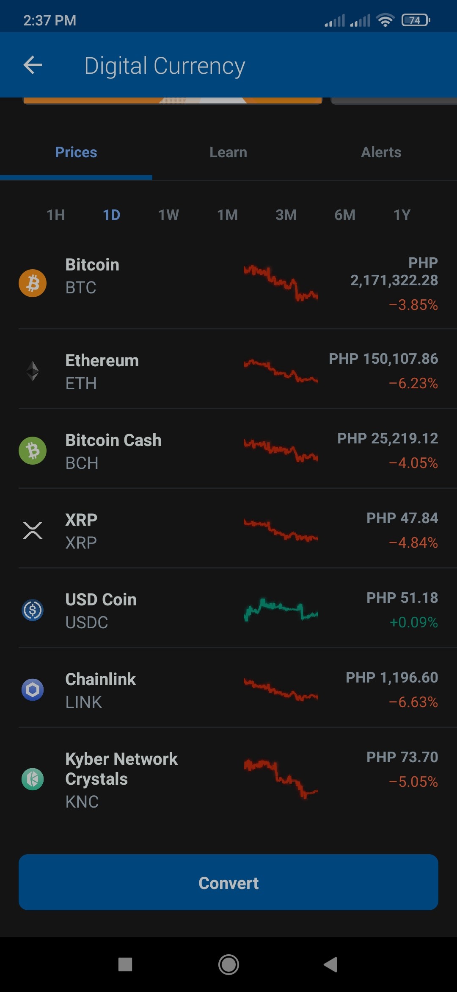Tap the Convert button
Screen dimensions: 457x992
228,882
